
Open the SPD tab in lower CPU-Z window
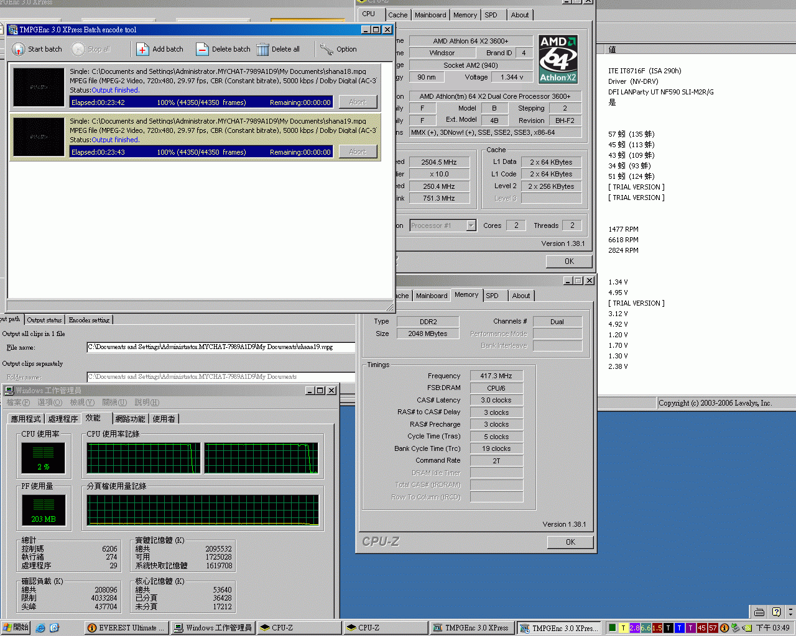coord(492,296)
